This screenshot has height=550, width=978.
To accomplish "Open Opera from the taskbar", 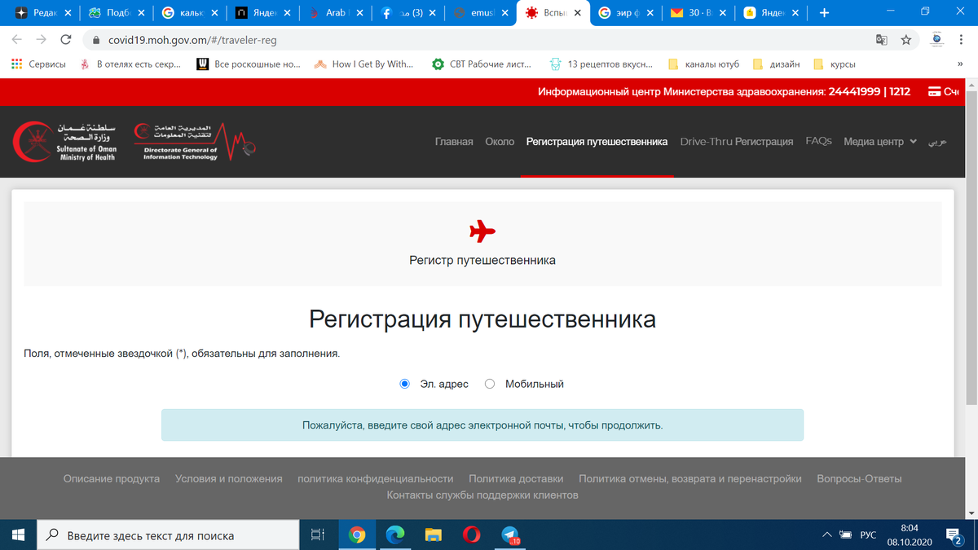I will click(x=472, y=535).
